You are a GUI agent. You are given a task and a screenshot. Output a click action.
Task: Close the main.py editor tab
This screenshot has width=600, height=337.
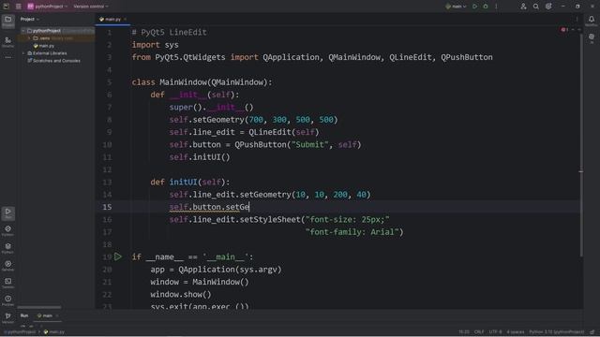125,19
